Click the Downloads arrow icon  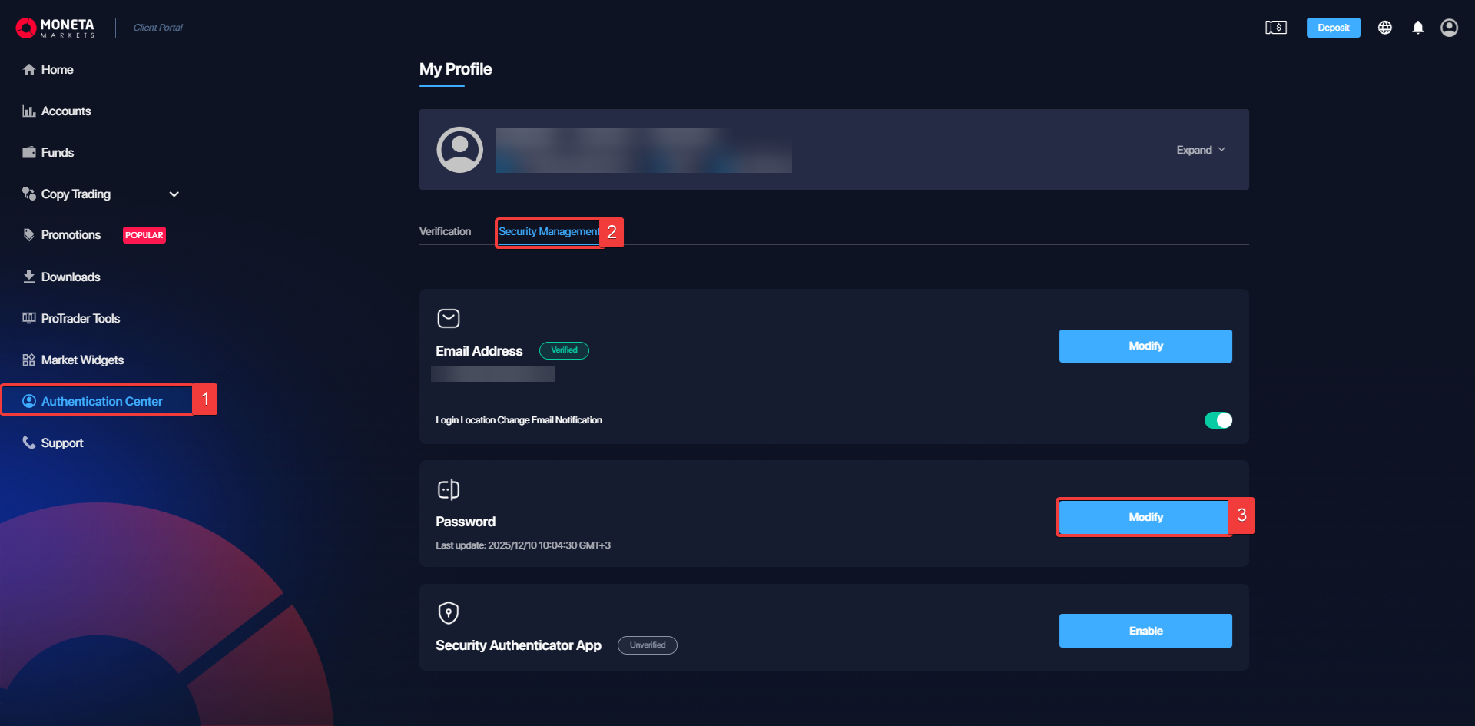tap(29, 276)
